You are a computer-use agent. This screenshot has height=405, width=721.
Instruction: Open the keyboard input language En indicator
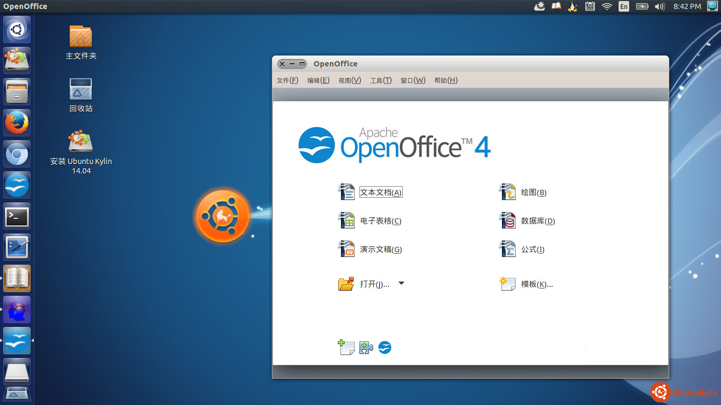tap(624, 6)
